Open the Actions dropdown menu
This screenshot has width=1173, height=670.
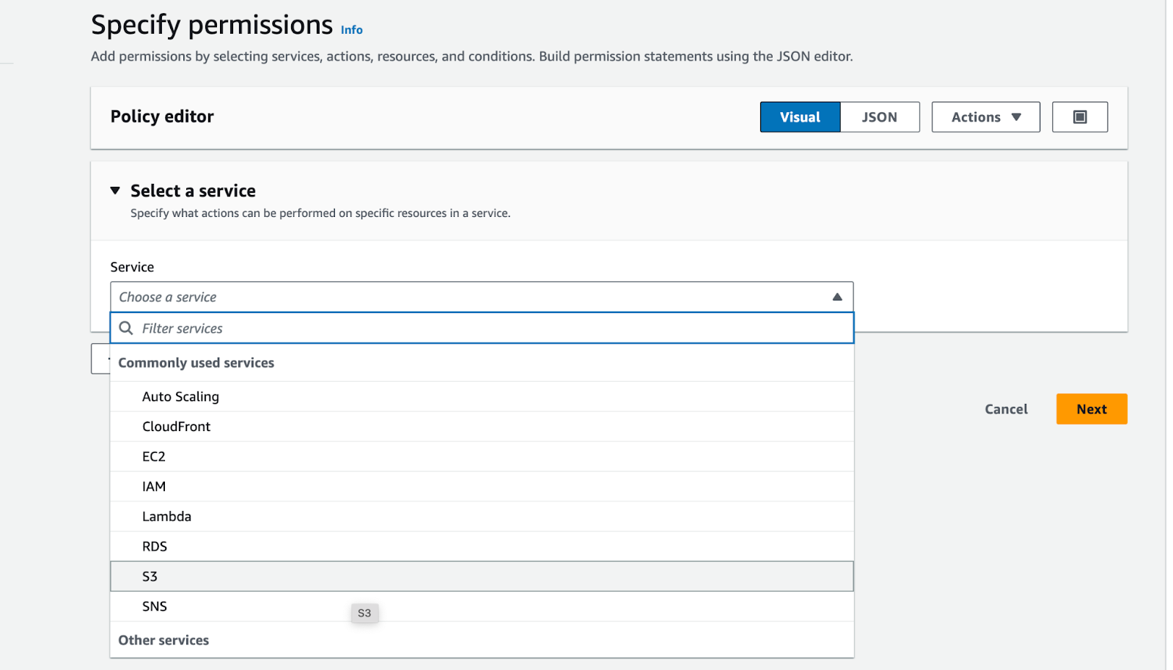tap(985, 117)
